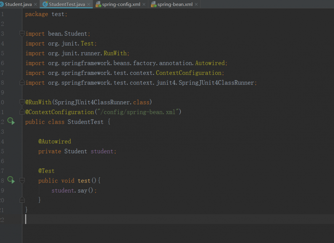The width and height of the screenshot is (334, 243).
Task: Click the package keyword on line 1
Action: (x=37, y=14)
